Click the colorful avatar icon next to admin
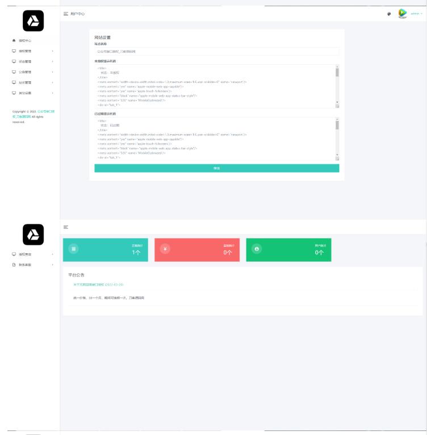 403,14
